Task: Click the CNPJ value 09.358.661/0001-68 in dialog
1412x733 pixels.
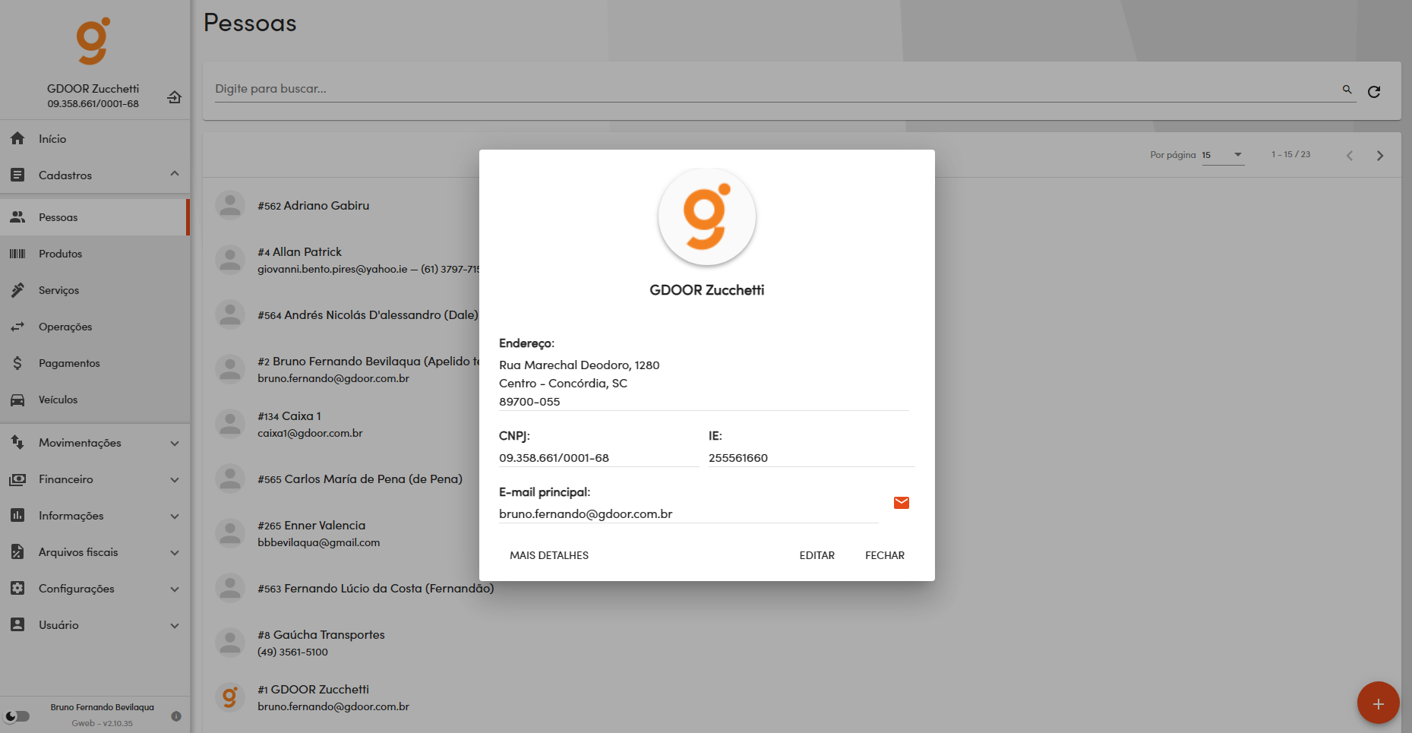Action: [x=554, y=458]
